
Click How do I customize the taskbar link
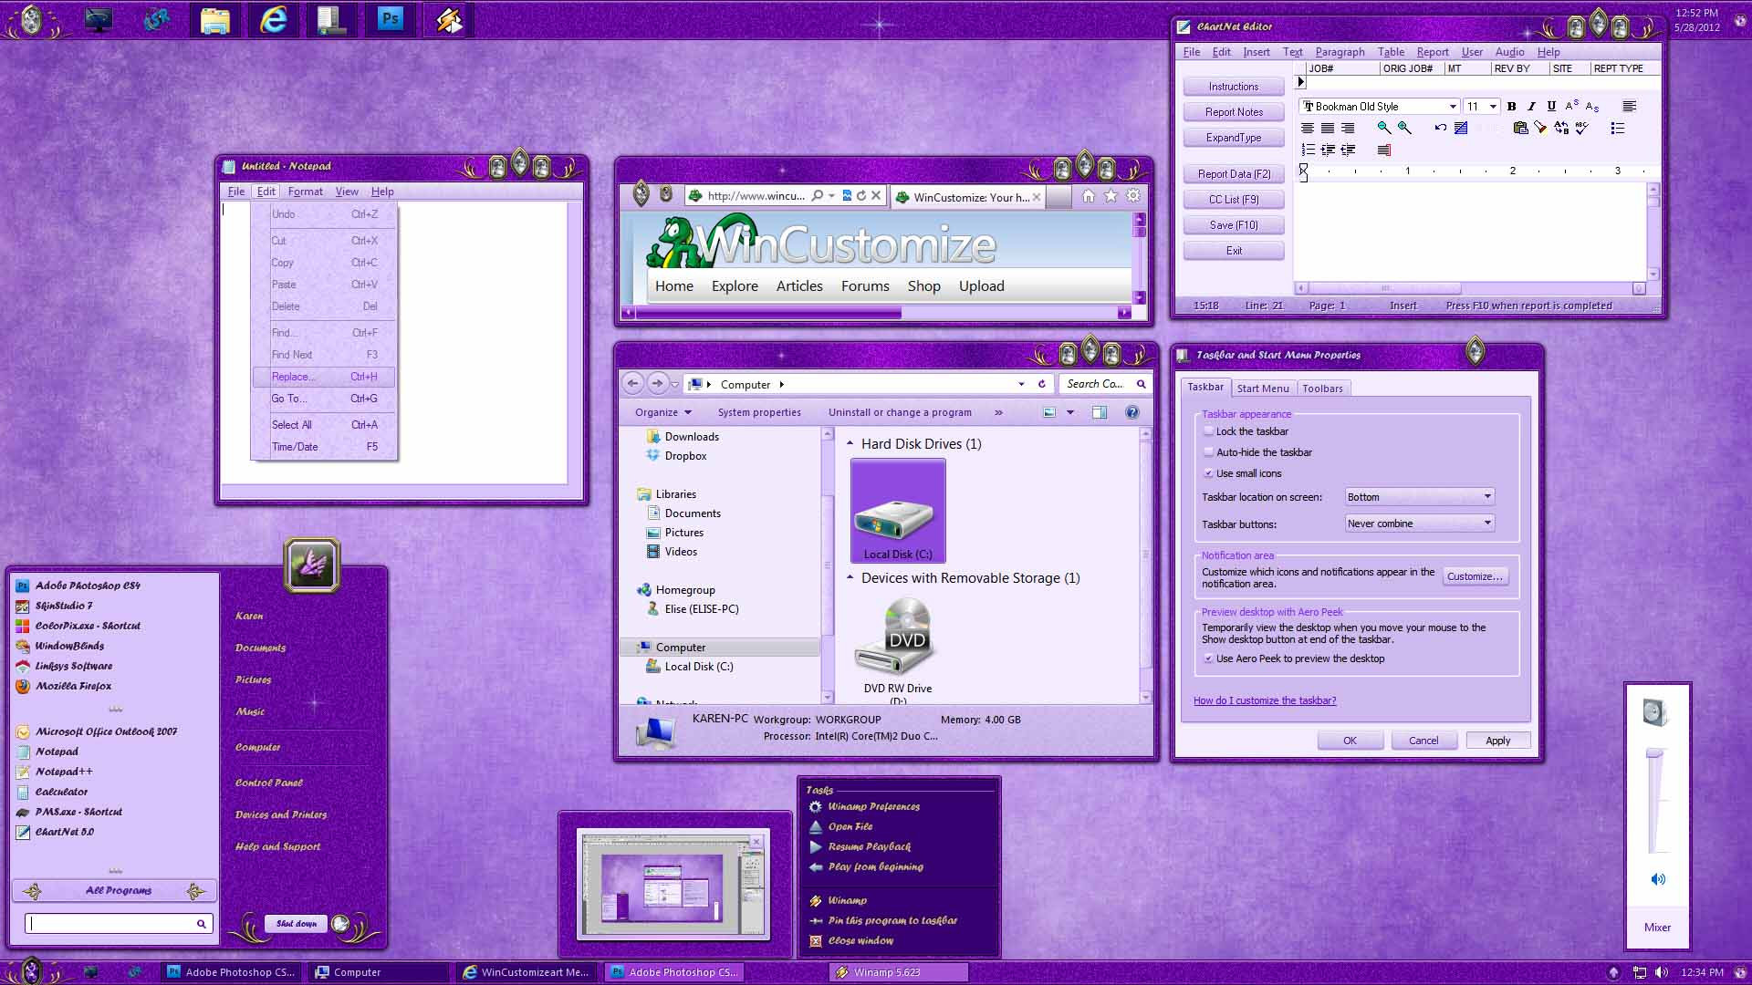pyautogui.click(x=1265, y=700)
